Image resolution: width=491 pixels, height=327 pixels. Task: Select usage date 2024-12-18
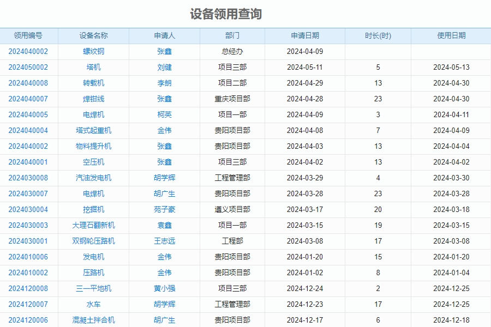point(451,320)
